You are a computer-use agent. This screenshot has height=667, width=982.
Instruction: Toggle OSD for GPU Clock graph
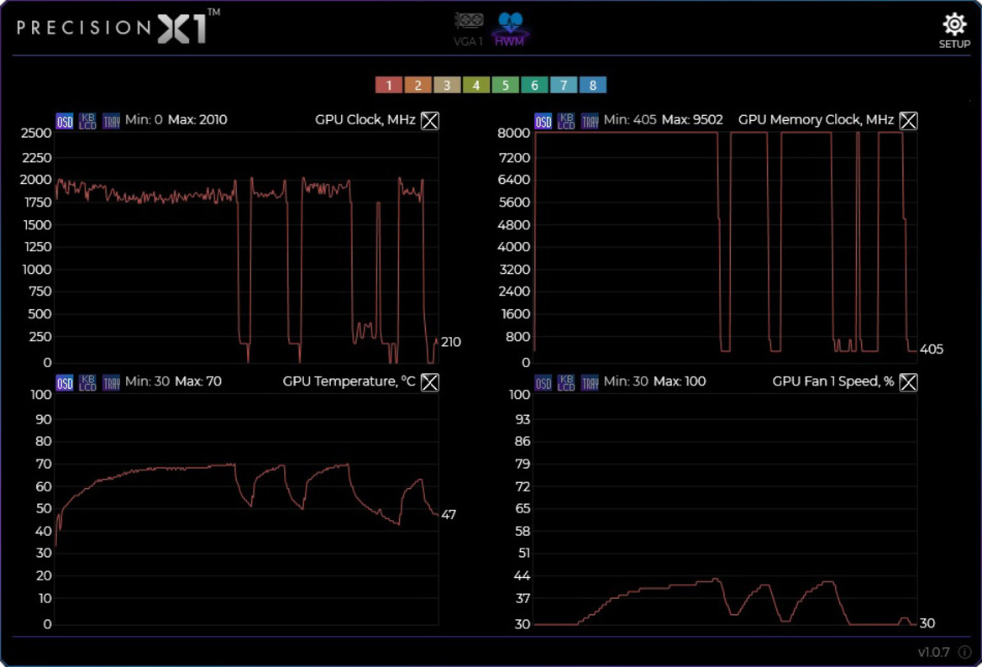tap(65, 121)
